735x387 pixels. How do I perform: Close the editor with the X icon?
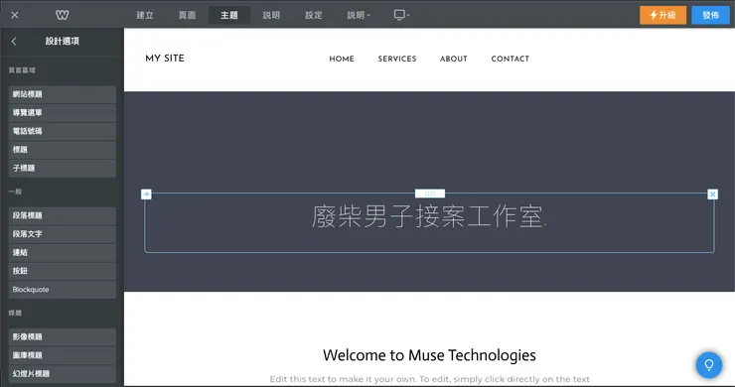[15, 15]
